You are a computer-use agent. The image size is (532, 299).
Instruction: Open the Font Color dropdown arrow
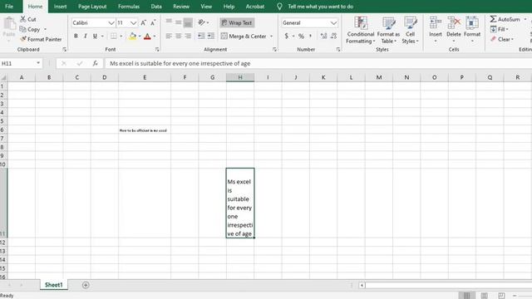pos(155,36)
